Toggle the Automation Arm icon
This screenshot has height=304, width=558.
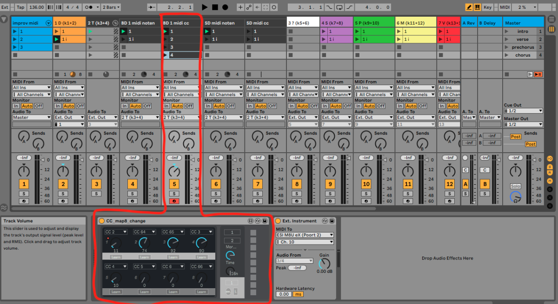249,7
